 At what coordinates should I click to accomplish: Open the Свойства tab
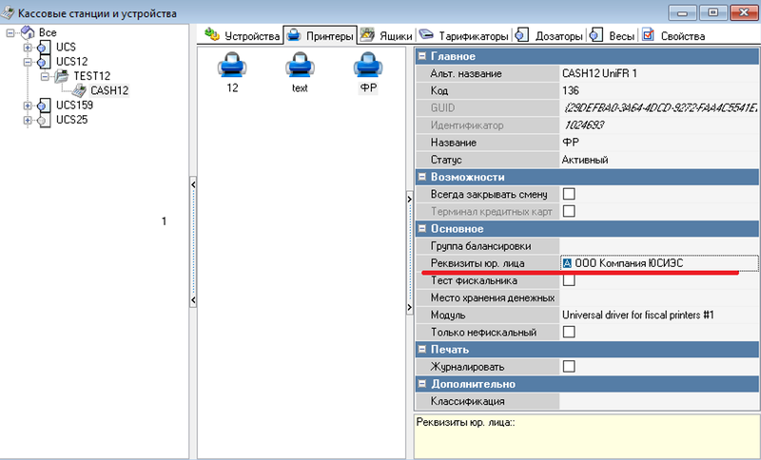click(673, 35)
